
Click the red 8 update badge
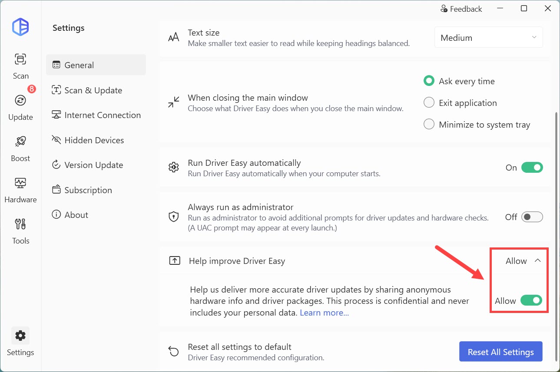(x=32, y=89)
